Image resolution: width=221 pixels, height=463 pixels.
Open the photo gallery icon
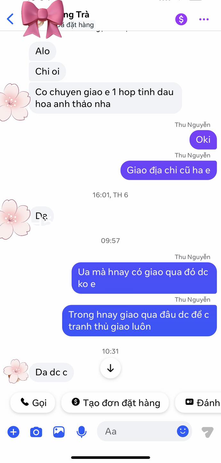(x=59, y=432)
